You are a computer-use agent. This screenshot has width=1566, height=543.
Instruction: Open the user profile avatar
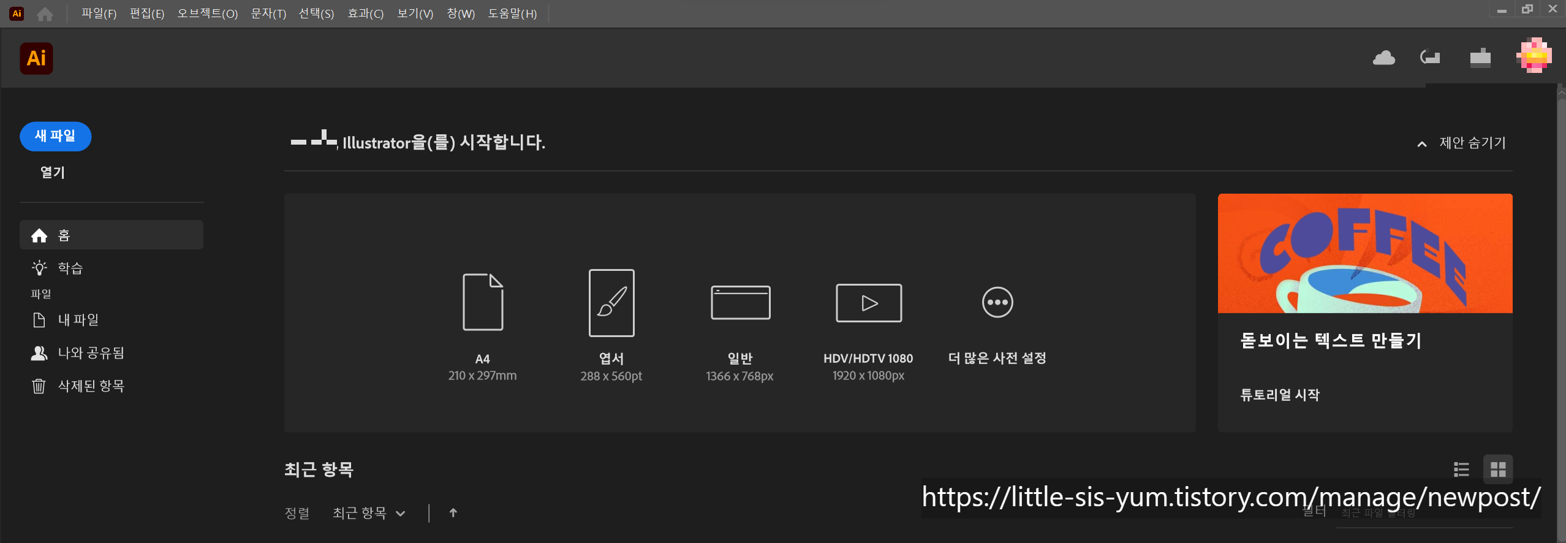click(1534, 56)
